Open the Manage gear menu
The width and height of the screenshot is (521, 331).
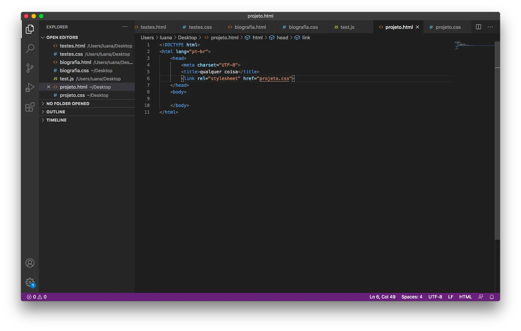click(30, 282)
